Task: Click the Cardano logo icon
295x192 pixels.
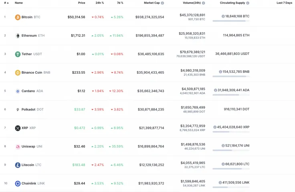Action: tap(18, 91)
